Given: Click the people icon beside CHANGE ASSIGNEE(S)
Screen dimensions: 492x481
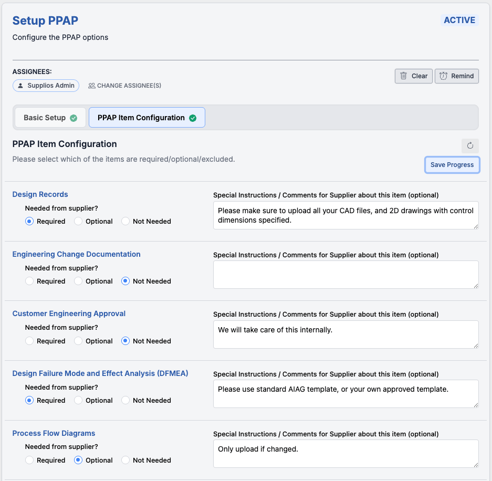Looking at the screenshot, I should (x=91, y=85).
